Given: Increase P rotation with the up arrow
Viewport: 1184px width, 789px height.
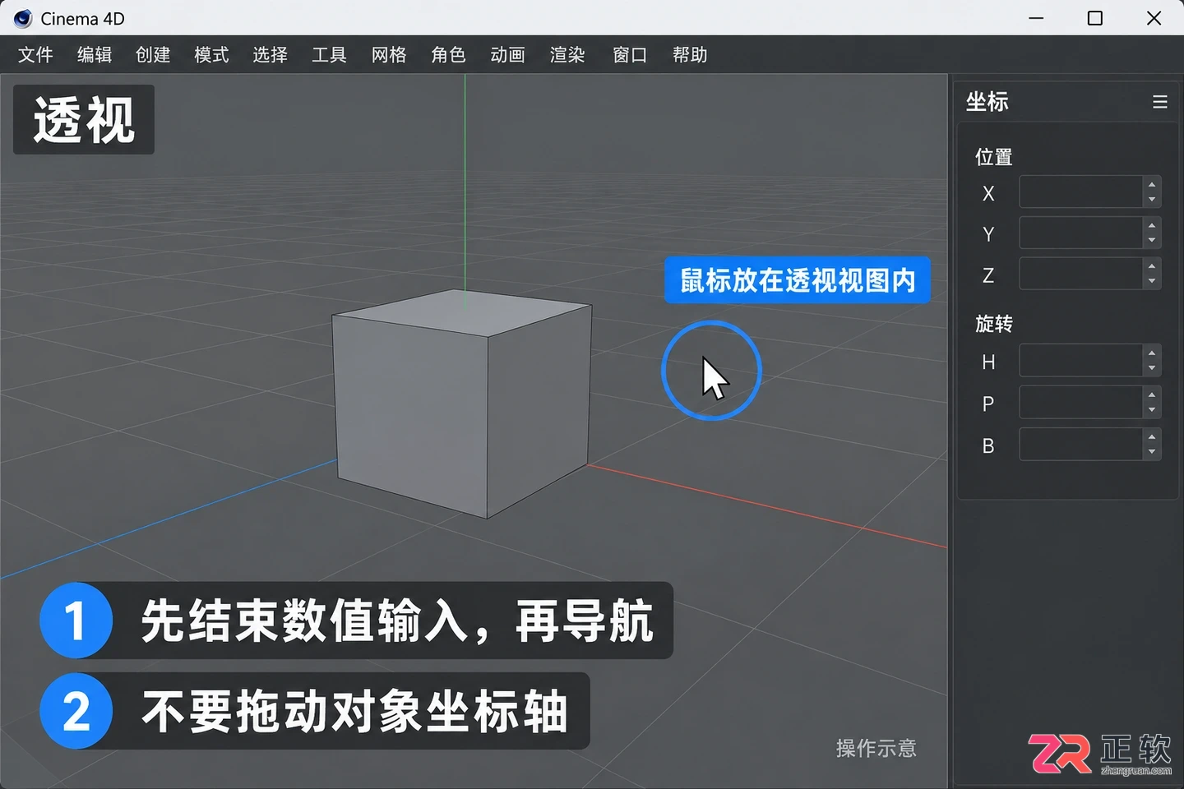Looking at the screenshot, I should tap(1152, 395).
